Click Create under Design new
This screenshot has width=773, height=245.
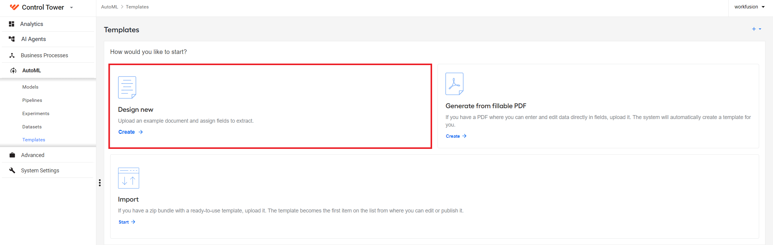130,132
